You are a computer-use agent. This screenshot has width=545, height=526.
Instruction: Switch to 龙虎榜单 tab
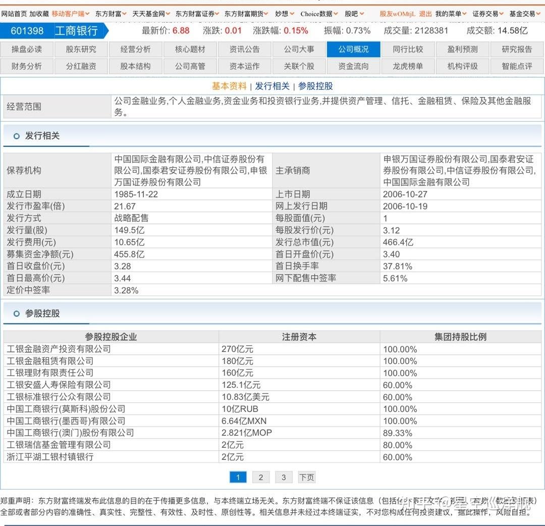(x=408, y=66)
